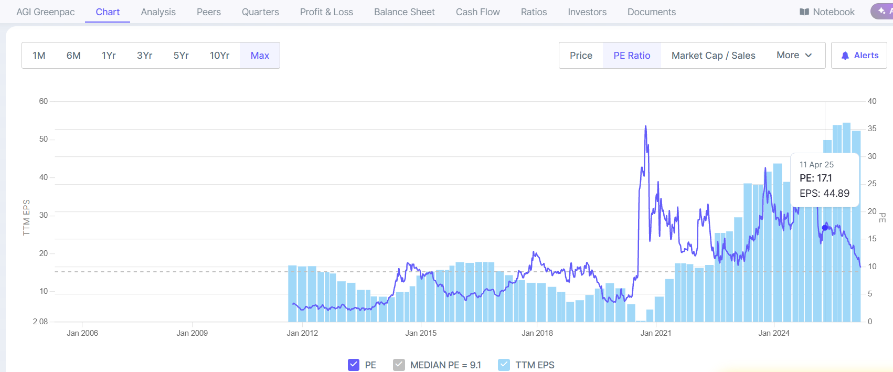893x372 pixels.
Task: Click the purple sparkle AI icon
Action: tap(882, 11)
